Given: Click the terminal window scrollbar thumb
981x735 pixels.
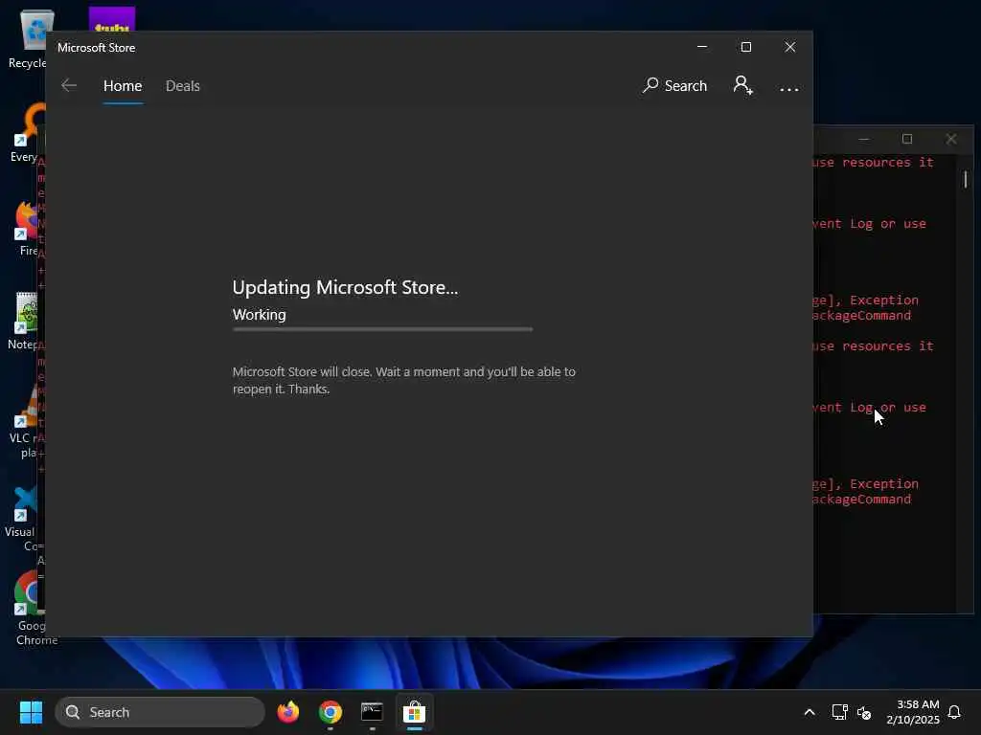Looking at the screenshot, I should [966, 179].
